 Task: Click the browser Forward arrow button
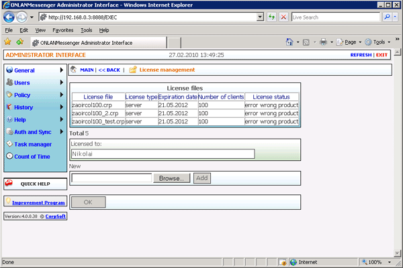21,17
